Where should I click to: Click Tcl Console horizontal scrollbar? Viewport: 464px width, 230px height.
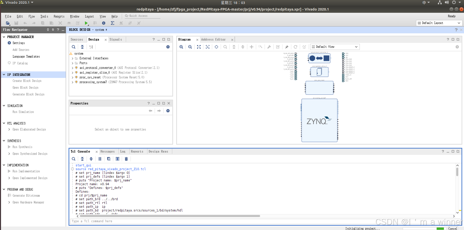click(170, 216)
